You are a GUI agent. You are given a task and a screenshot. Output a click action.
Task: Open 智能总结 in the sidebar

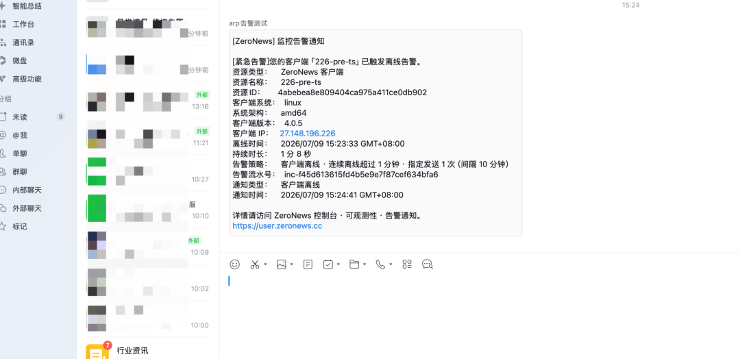(27, 6)
